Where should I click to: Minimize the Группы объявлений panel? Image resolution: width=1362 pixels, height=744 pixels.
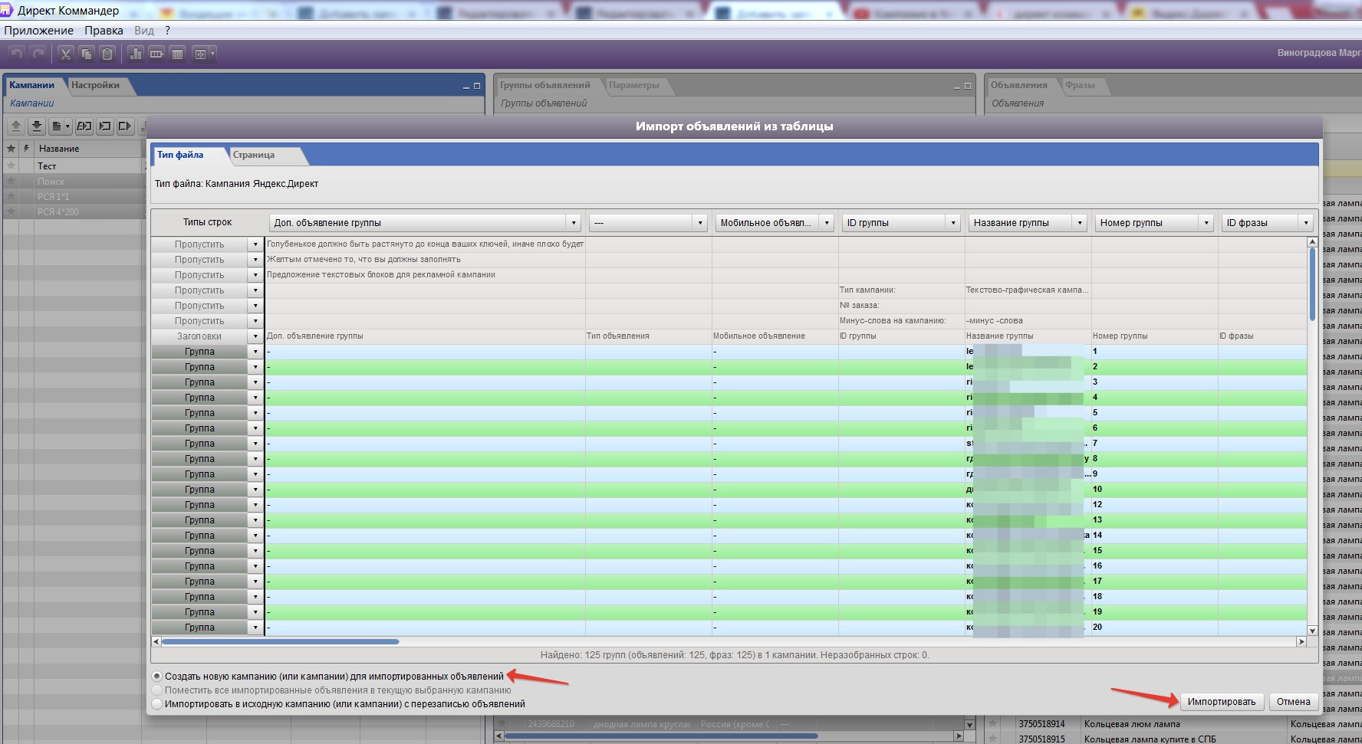click(957, 87)
